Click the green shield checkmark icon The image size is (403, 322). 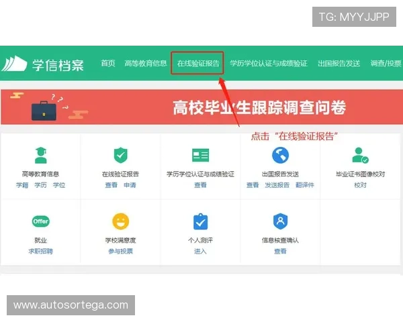[x=120, y=155]
